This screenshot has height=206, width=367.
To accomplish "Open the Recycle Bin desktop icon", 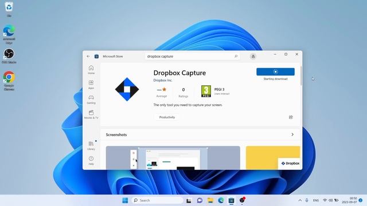I will click(x=9, y=9).
